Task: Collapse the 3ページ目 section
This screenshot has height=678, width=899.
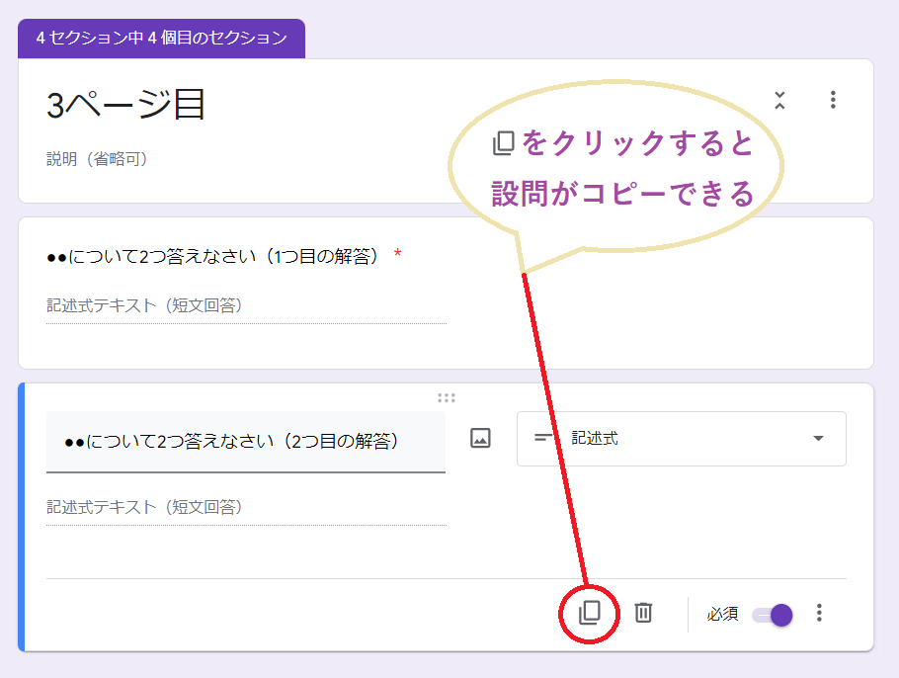Action: point(779,100)
